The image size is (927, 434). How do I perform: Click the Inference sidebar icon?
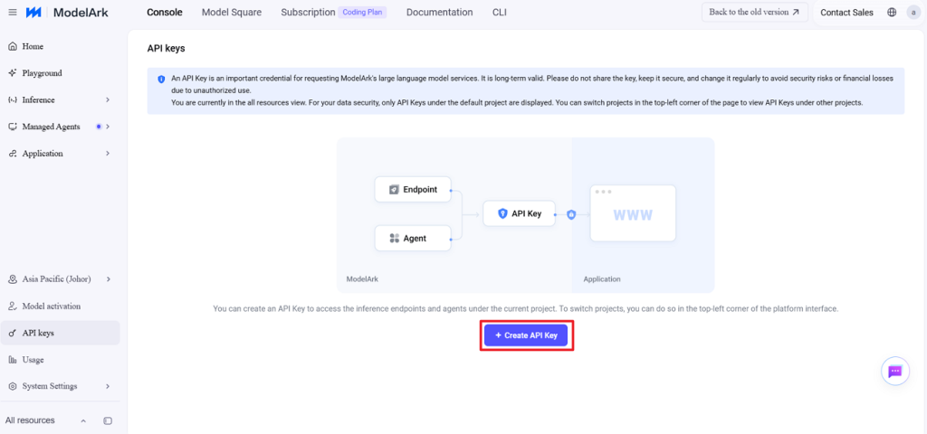[13, 99]
